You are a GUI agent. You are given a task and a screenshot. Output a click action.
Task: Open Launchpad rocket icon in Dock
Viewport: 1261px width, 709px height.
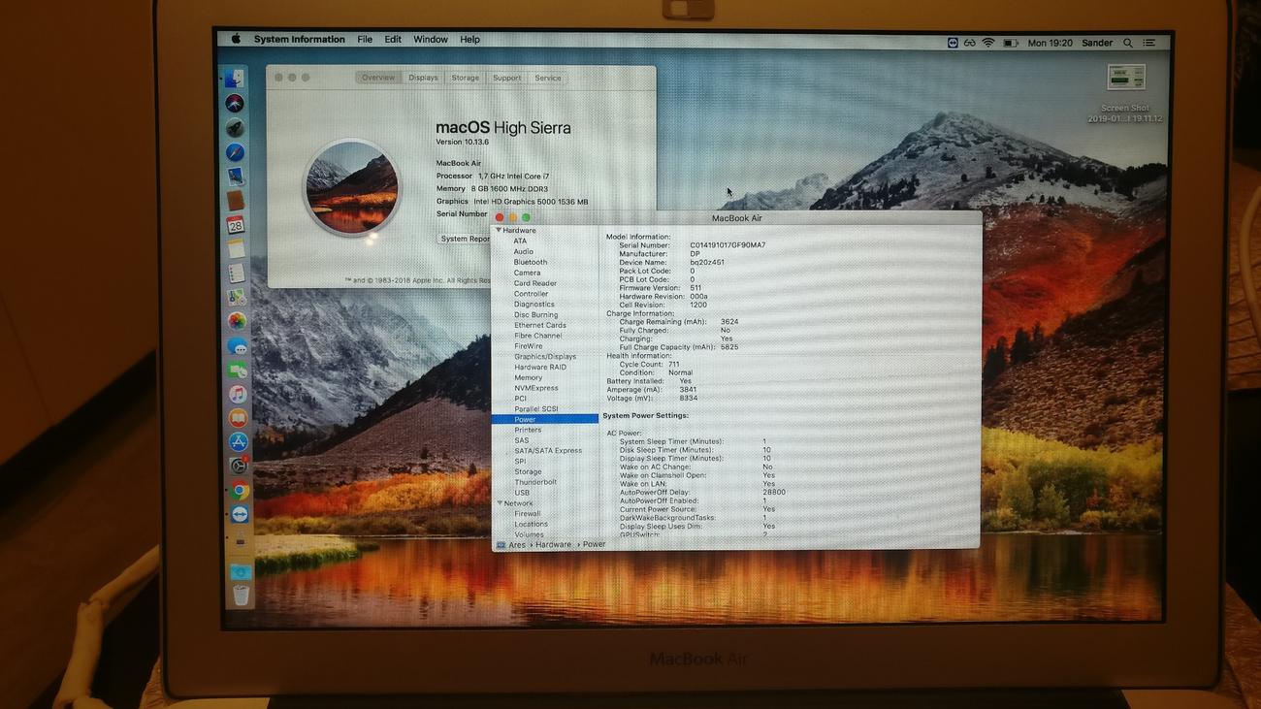point(235,128)
